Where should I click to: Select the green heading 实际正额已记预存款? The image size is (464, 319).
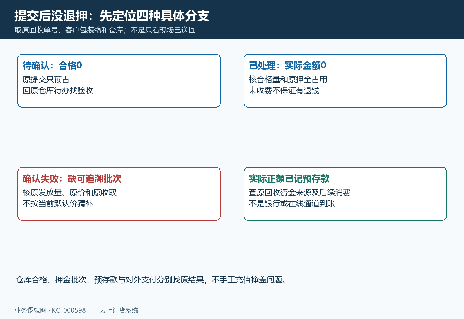tap(289, 179)
